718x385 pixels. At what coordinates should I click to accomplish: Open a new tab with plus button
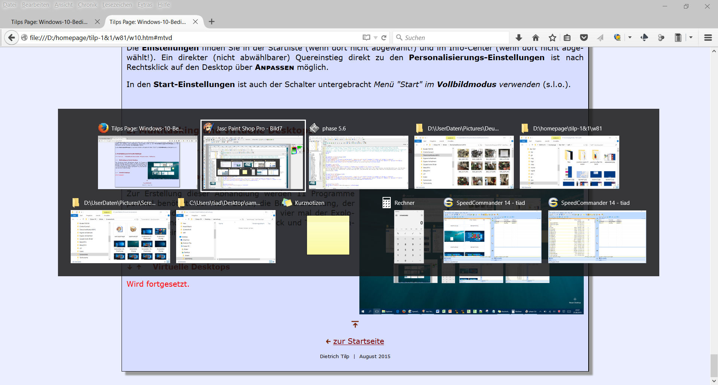[x=212, y=22]
